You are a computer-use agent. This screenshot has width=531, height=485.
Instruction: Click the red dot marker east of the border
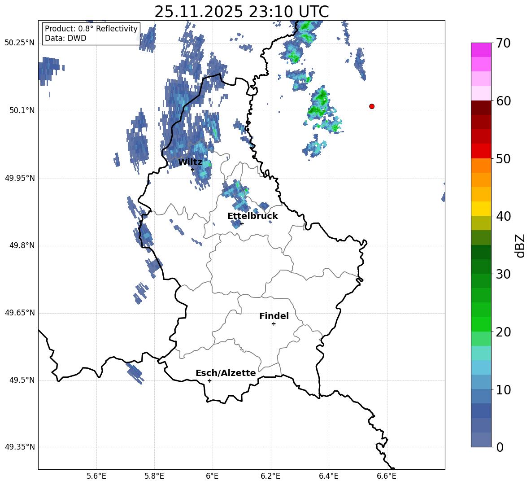point(371,106)
